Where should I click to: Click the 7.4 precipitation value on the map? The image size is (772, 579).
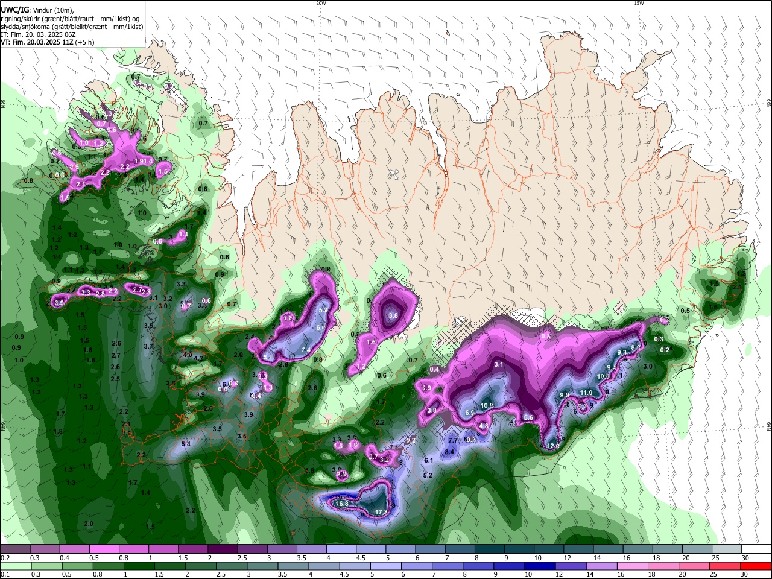(x=305, y=350)
